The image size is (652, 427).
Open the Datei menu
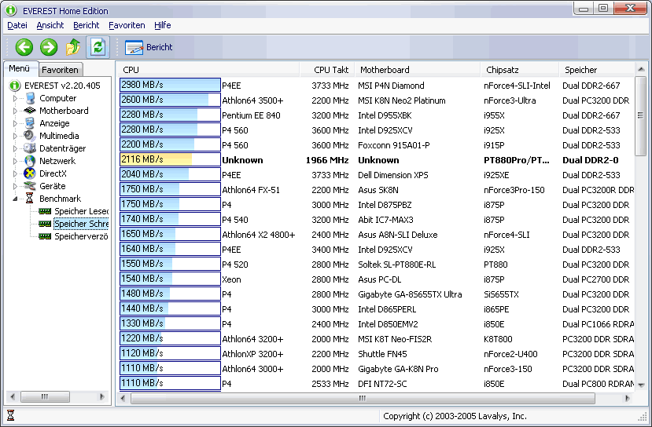pos(17,25)
